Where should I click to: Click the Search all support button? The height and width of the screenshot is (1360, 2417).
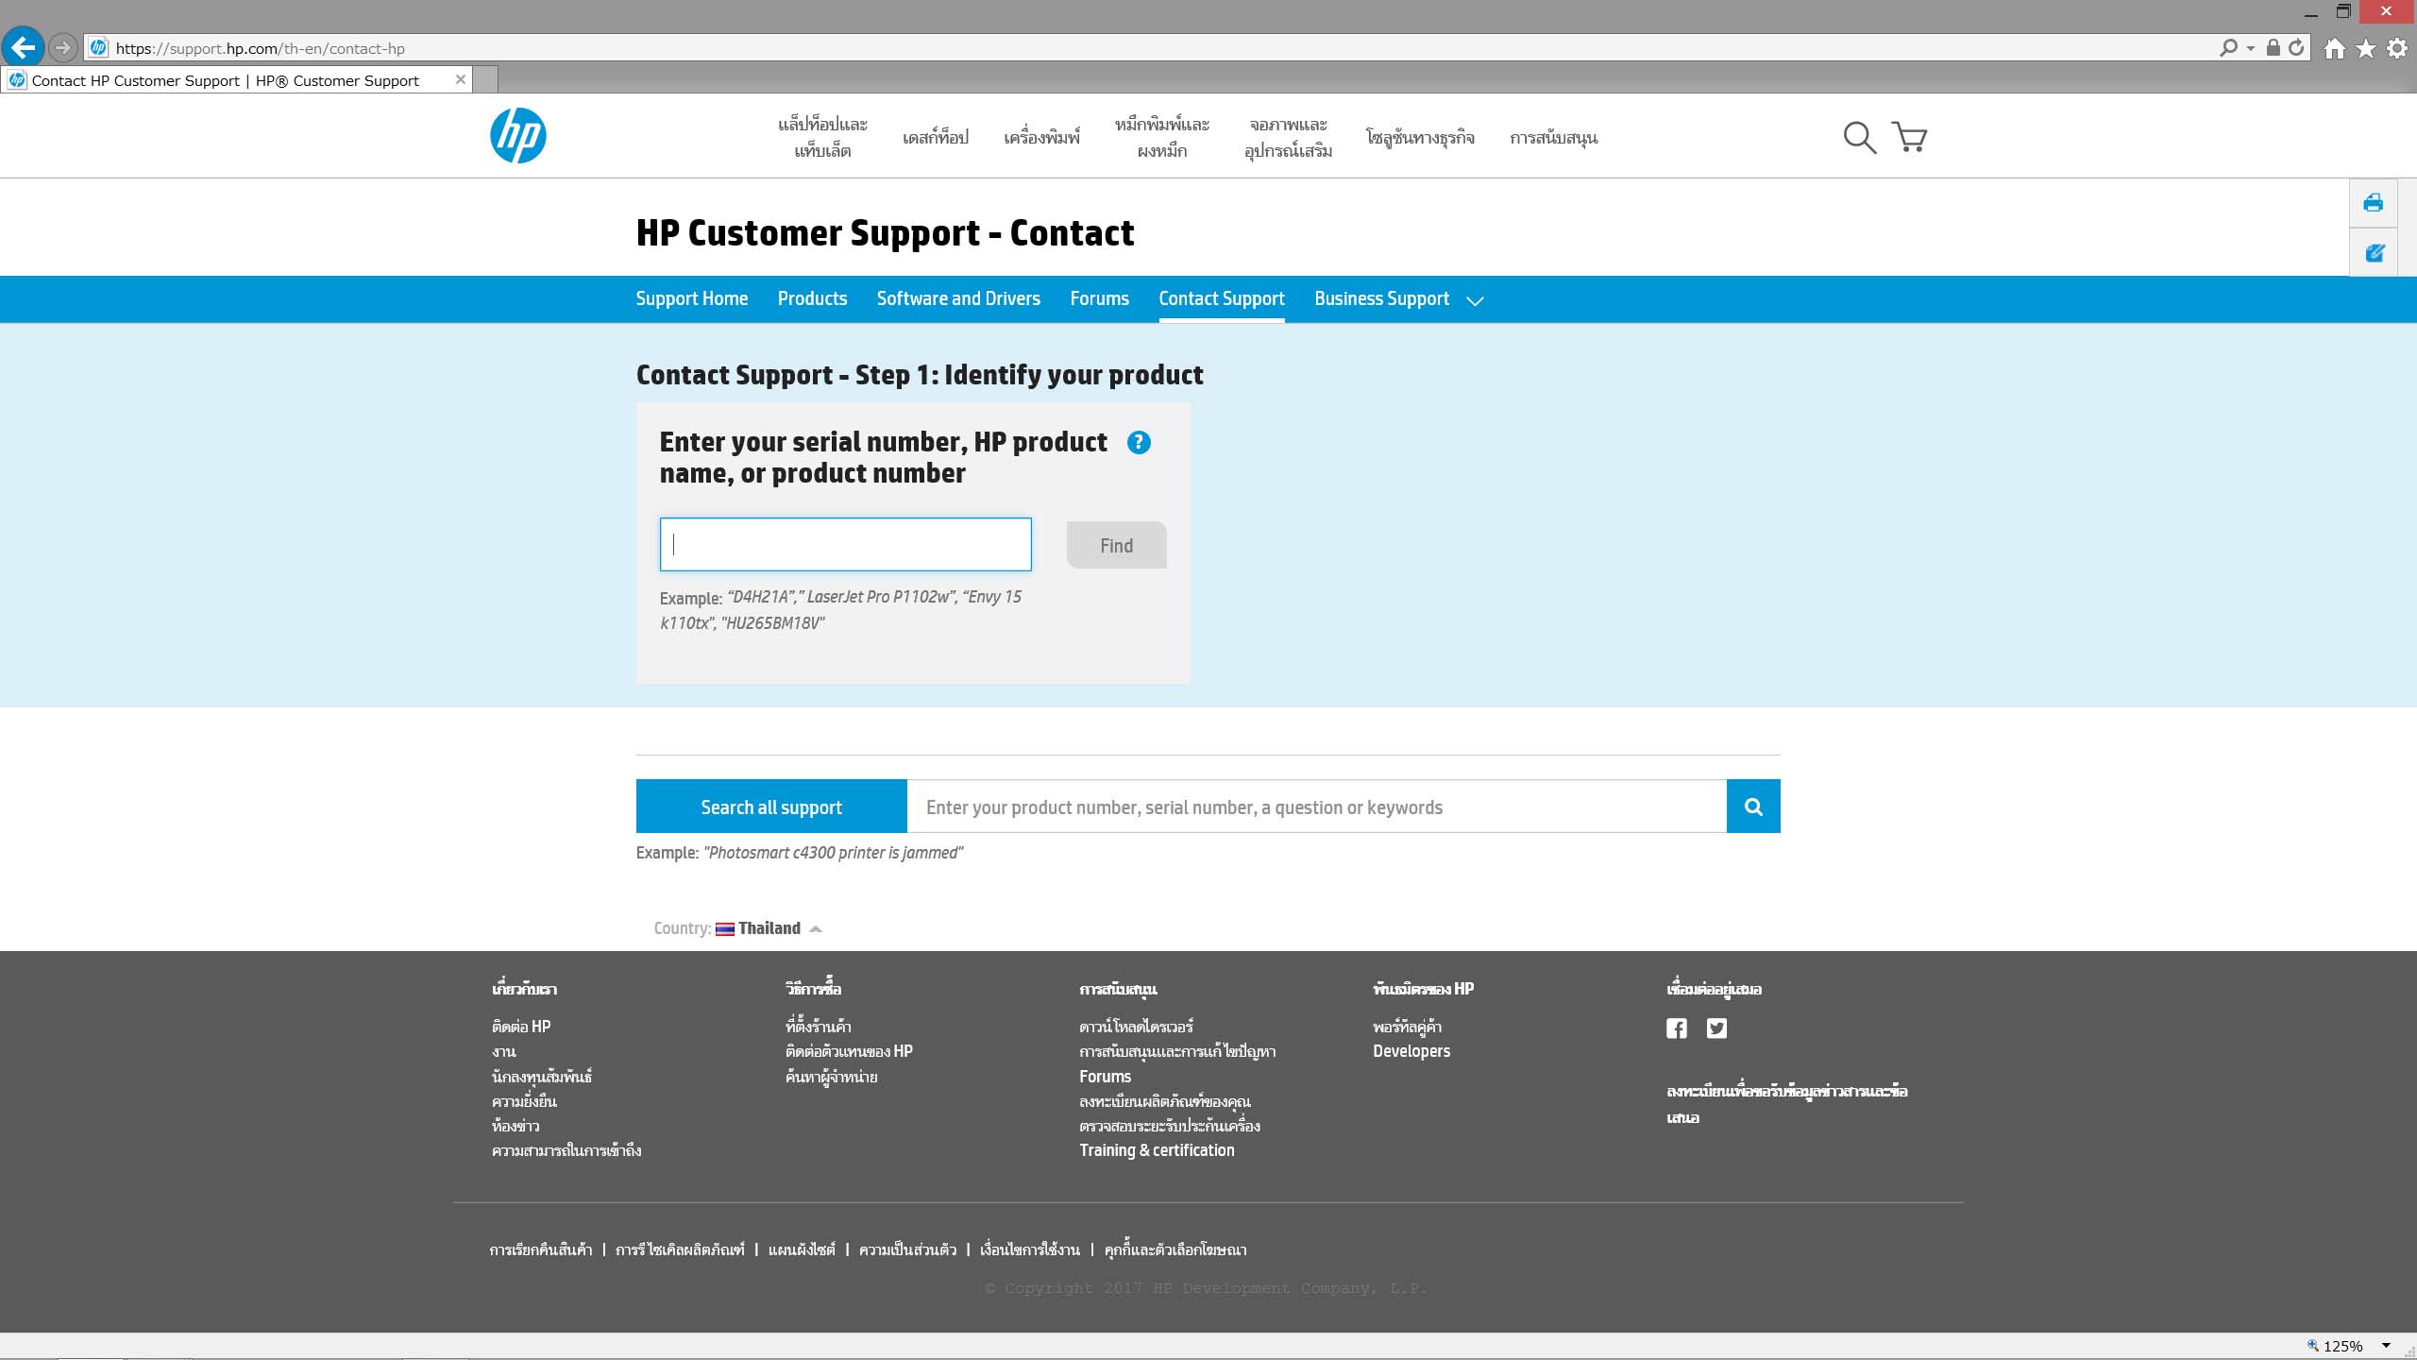771,807
